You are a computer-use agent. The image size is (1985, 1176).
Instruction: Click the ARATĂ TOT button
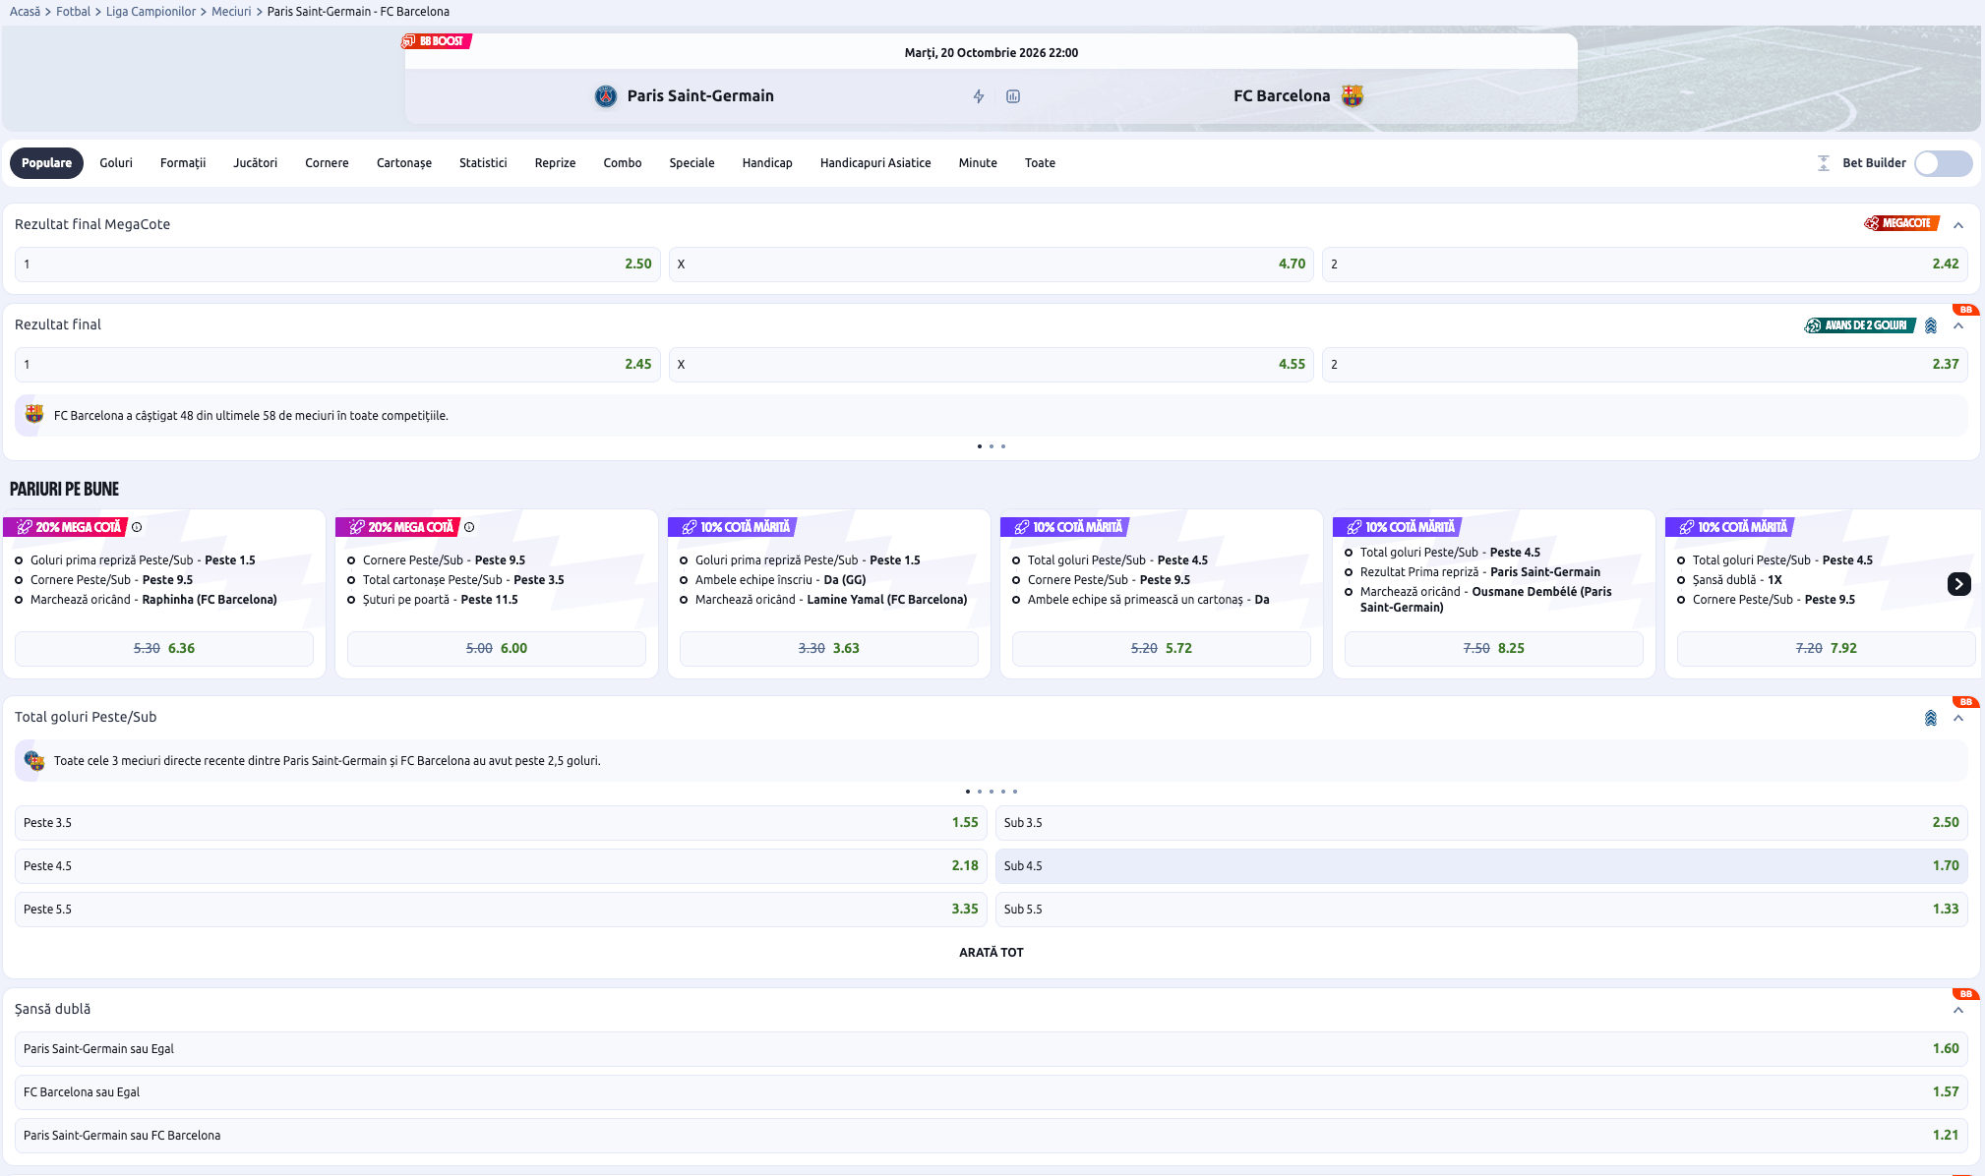(992, 952)
